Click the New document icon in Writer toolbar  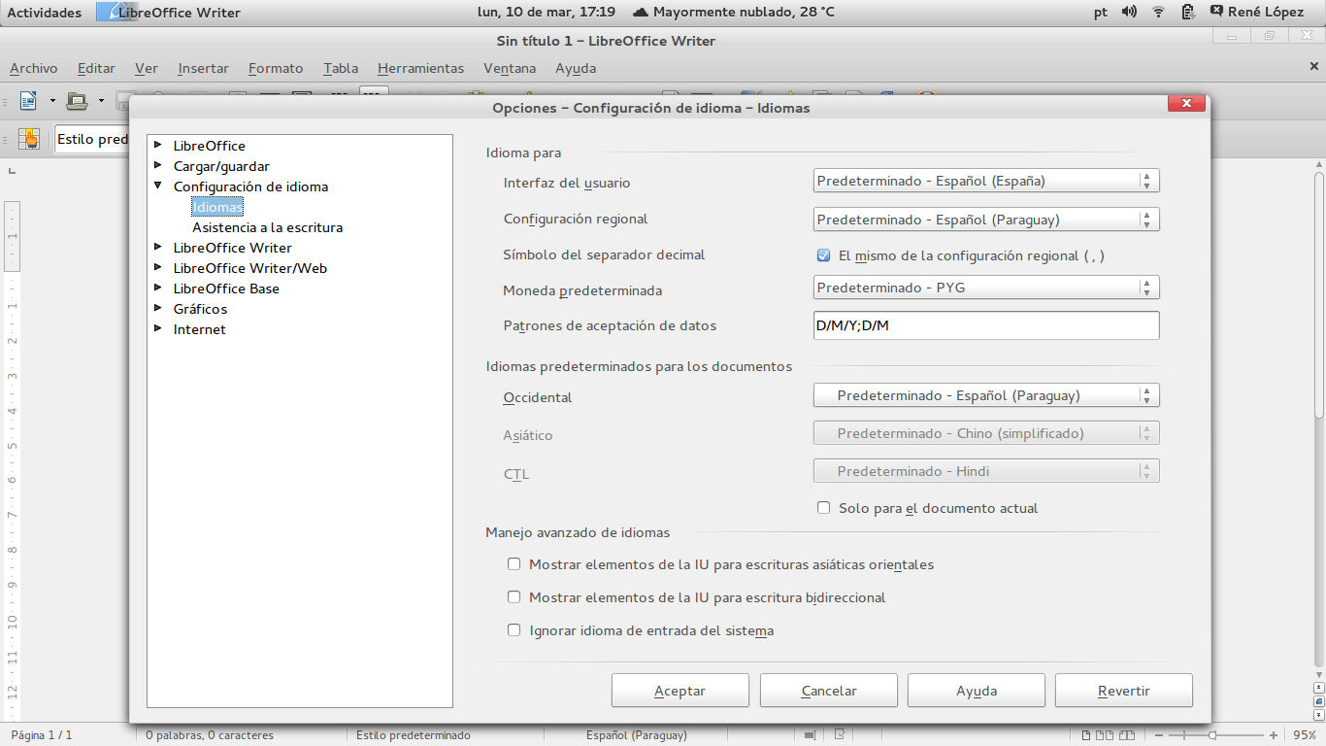click(28, 100)
